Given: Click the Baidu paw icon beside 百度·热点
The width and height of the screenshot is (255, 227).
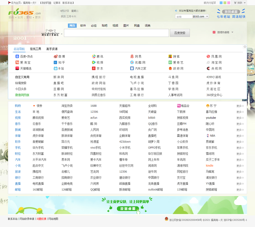Looking at the screenshot, I should 17,56.
